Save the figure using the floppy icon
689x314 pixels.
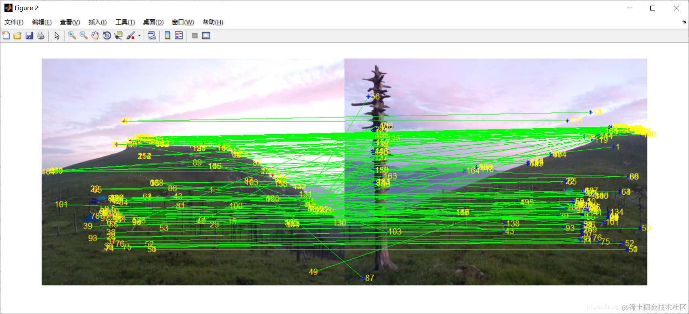pyautogui.click(x=29, y=35)
